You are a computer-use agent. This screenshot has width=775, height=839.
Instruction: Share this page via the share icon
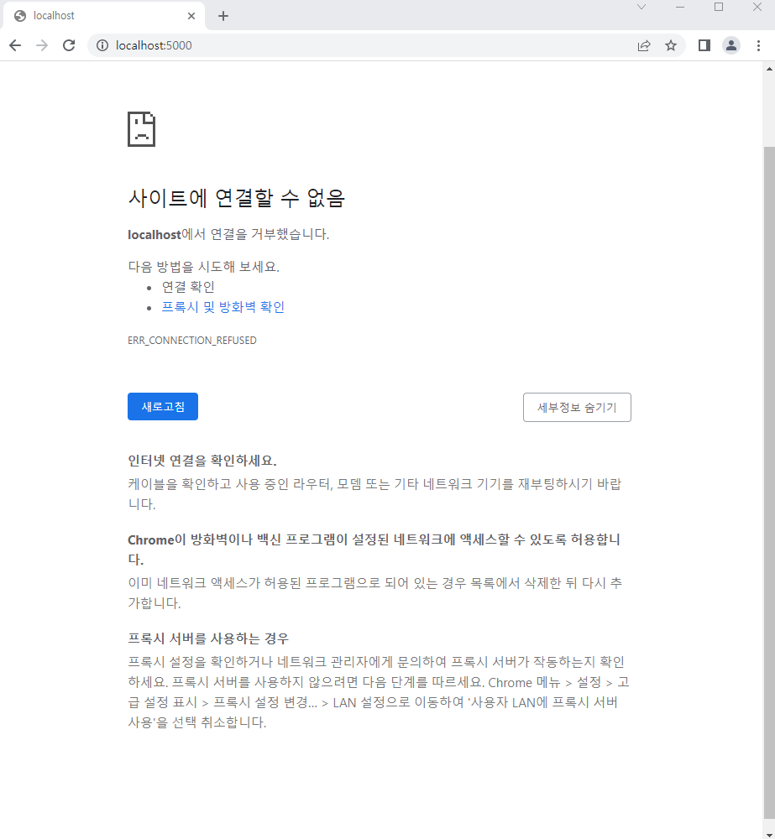click(x=644, y=45)
